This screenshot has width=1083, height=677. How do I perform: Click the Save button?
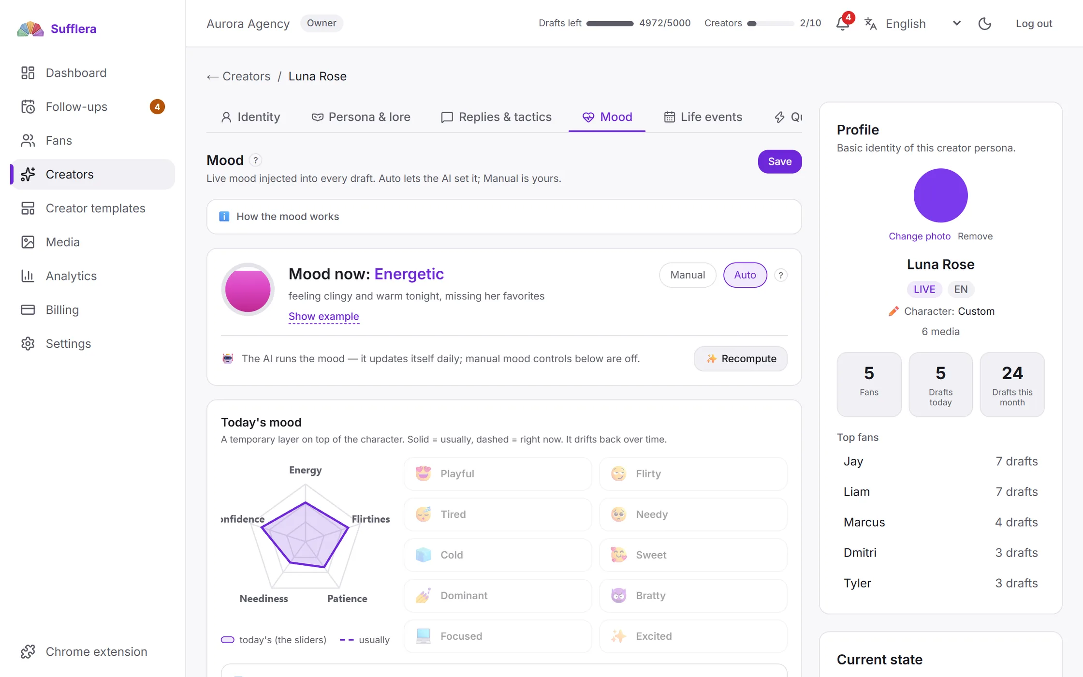pos(779,162)
